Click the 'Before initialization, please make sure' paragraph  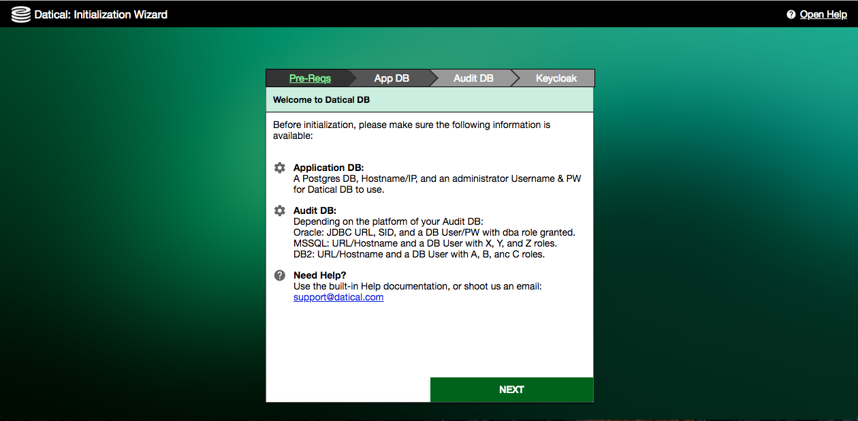411,130
